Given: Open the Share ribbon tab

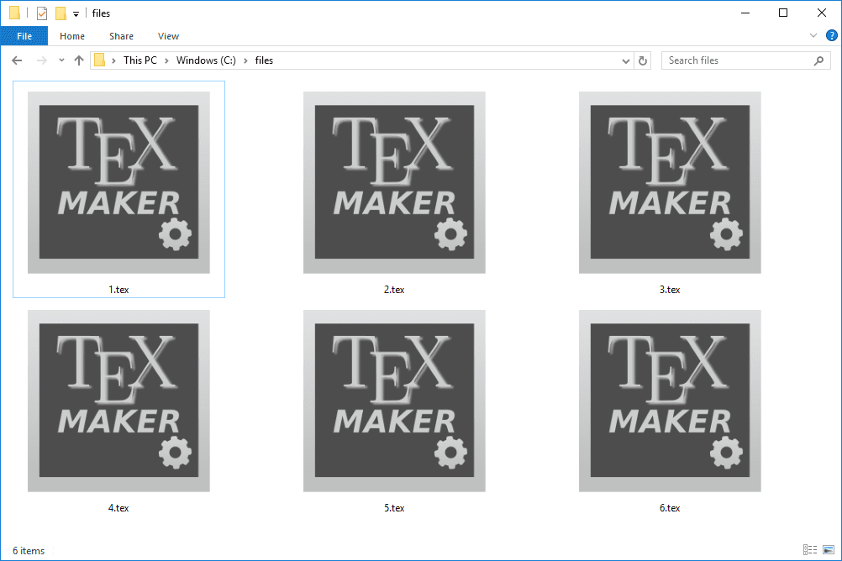Looking at the screenshot, I should coord(121,36).
